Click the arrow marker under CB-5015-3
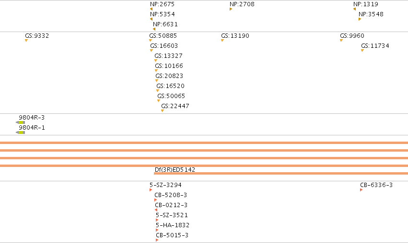The height and width of the screenshot is (243, 408). (157, 240)
